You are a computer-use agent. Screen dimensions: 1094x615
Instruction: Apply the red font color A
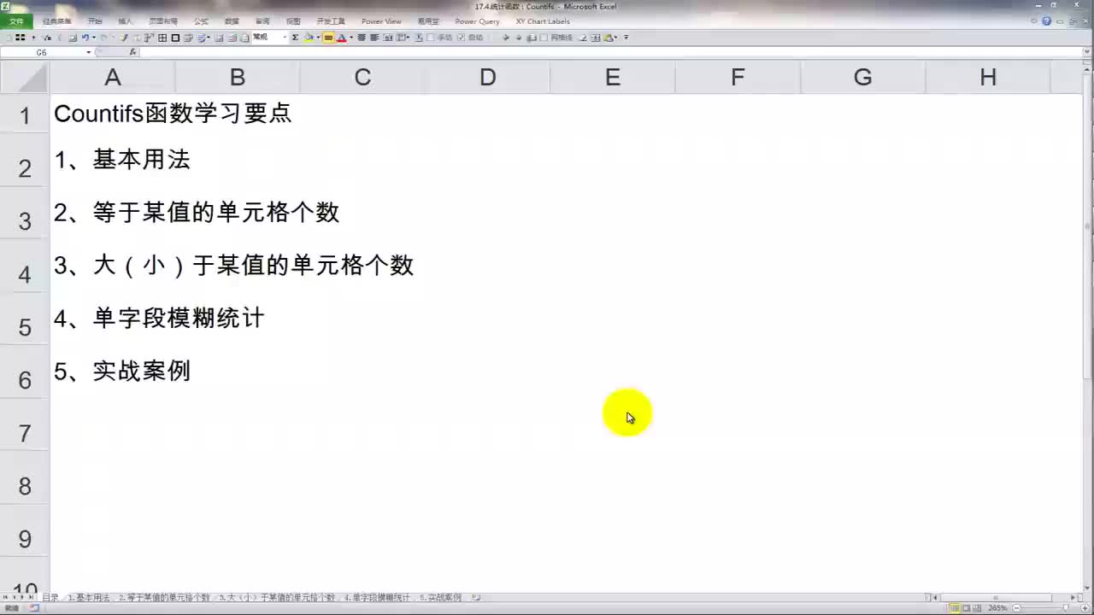coord(342,38)
